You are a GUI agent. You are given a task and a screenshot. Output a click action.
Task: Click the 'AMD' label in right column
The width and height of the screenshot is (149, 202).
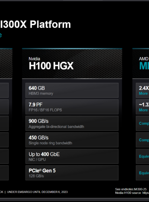[x=144, y=59]
